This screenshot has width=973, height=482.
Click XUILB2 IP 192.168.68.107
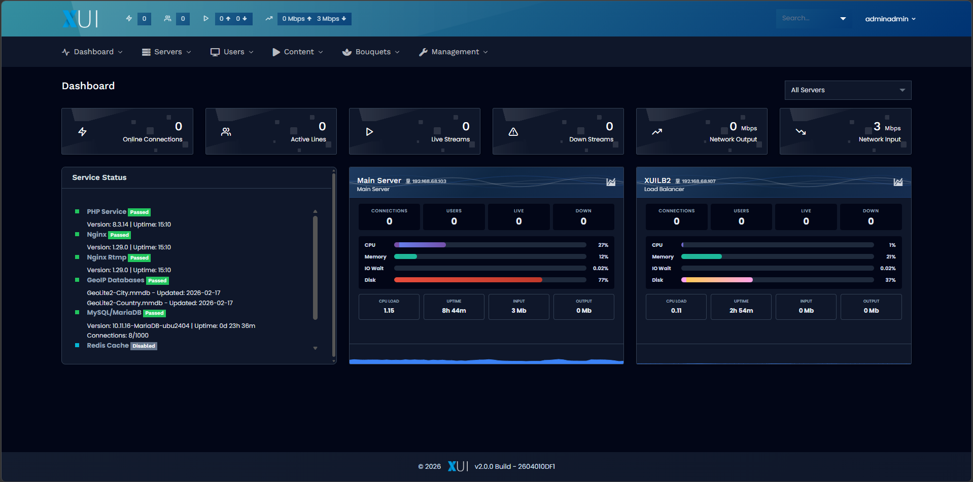pyautogui.click(x=699, y=181)
